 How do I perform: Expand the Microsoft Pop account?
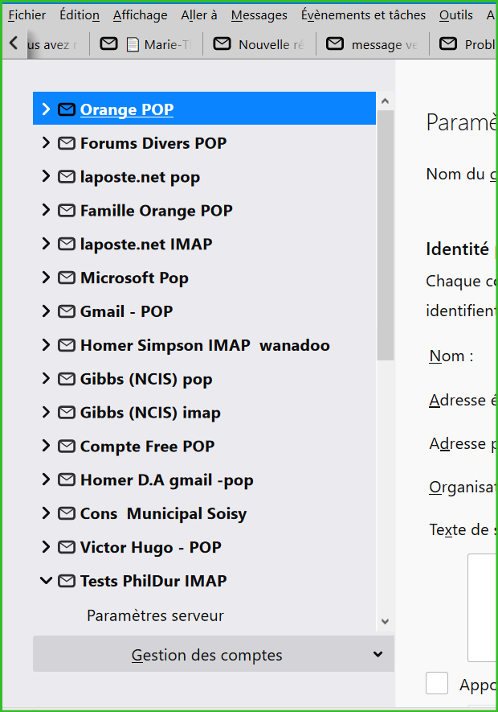tap(46, 277)
